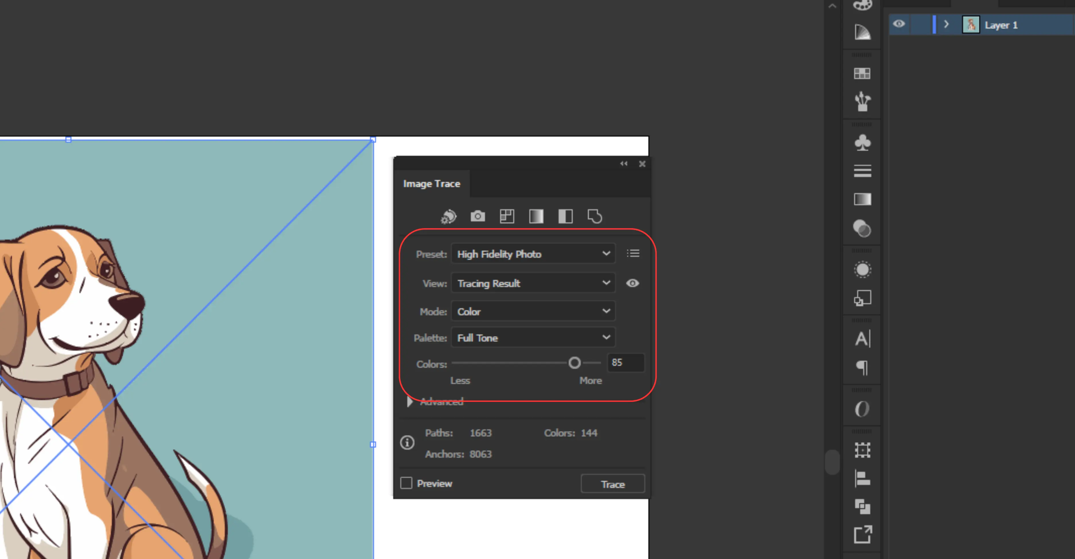Toggle the eye icon next to View
Screen dimensions: 1075x559
point(633,283)
